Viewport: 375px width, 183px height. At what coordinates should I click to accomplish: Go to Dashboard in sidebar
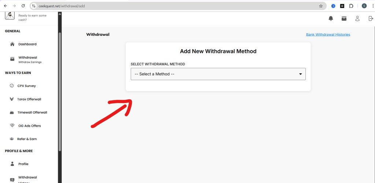click(x=27, y=44)
